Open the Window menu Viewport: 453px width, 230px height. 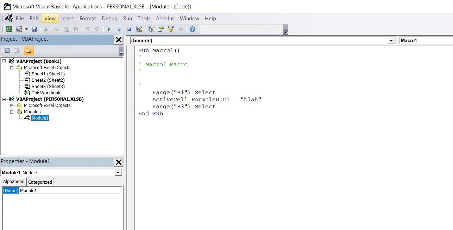click(189, 19)
